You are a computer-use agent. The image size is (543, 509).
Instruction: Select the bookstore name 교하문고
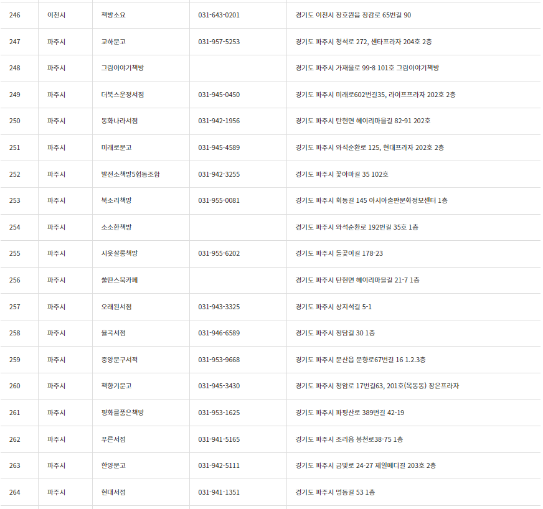click(x=113, y=42)
